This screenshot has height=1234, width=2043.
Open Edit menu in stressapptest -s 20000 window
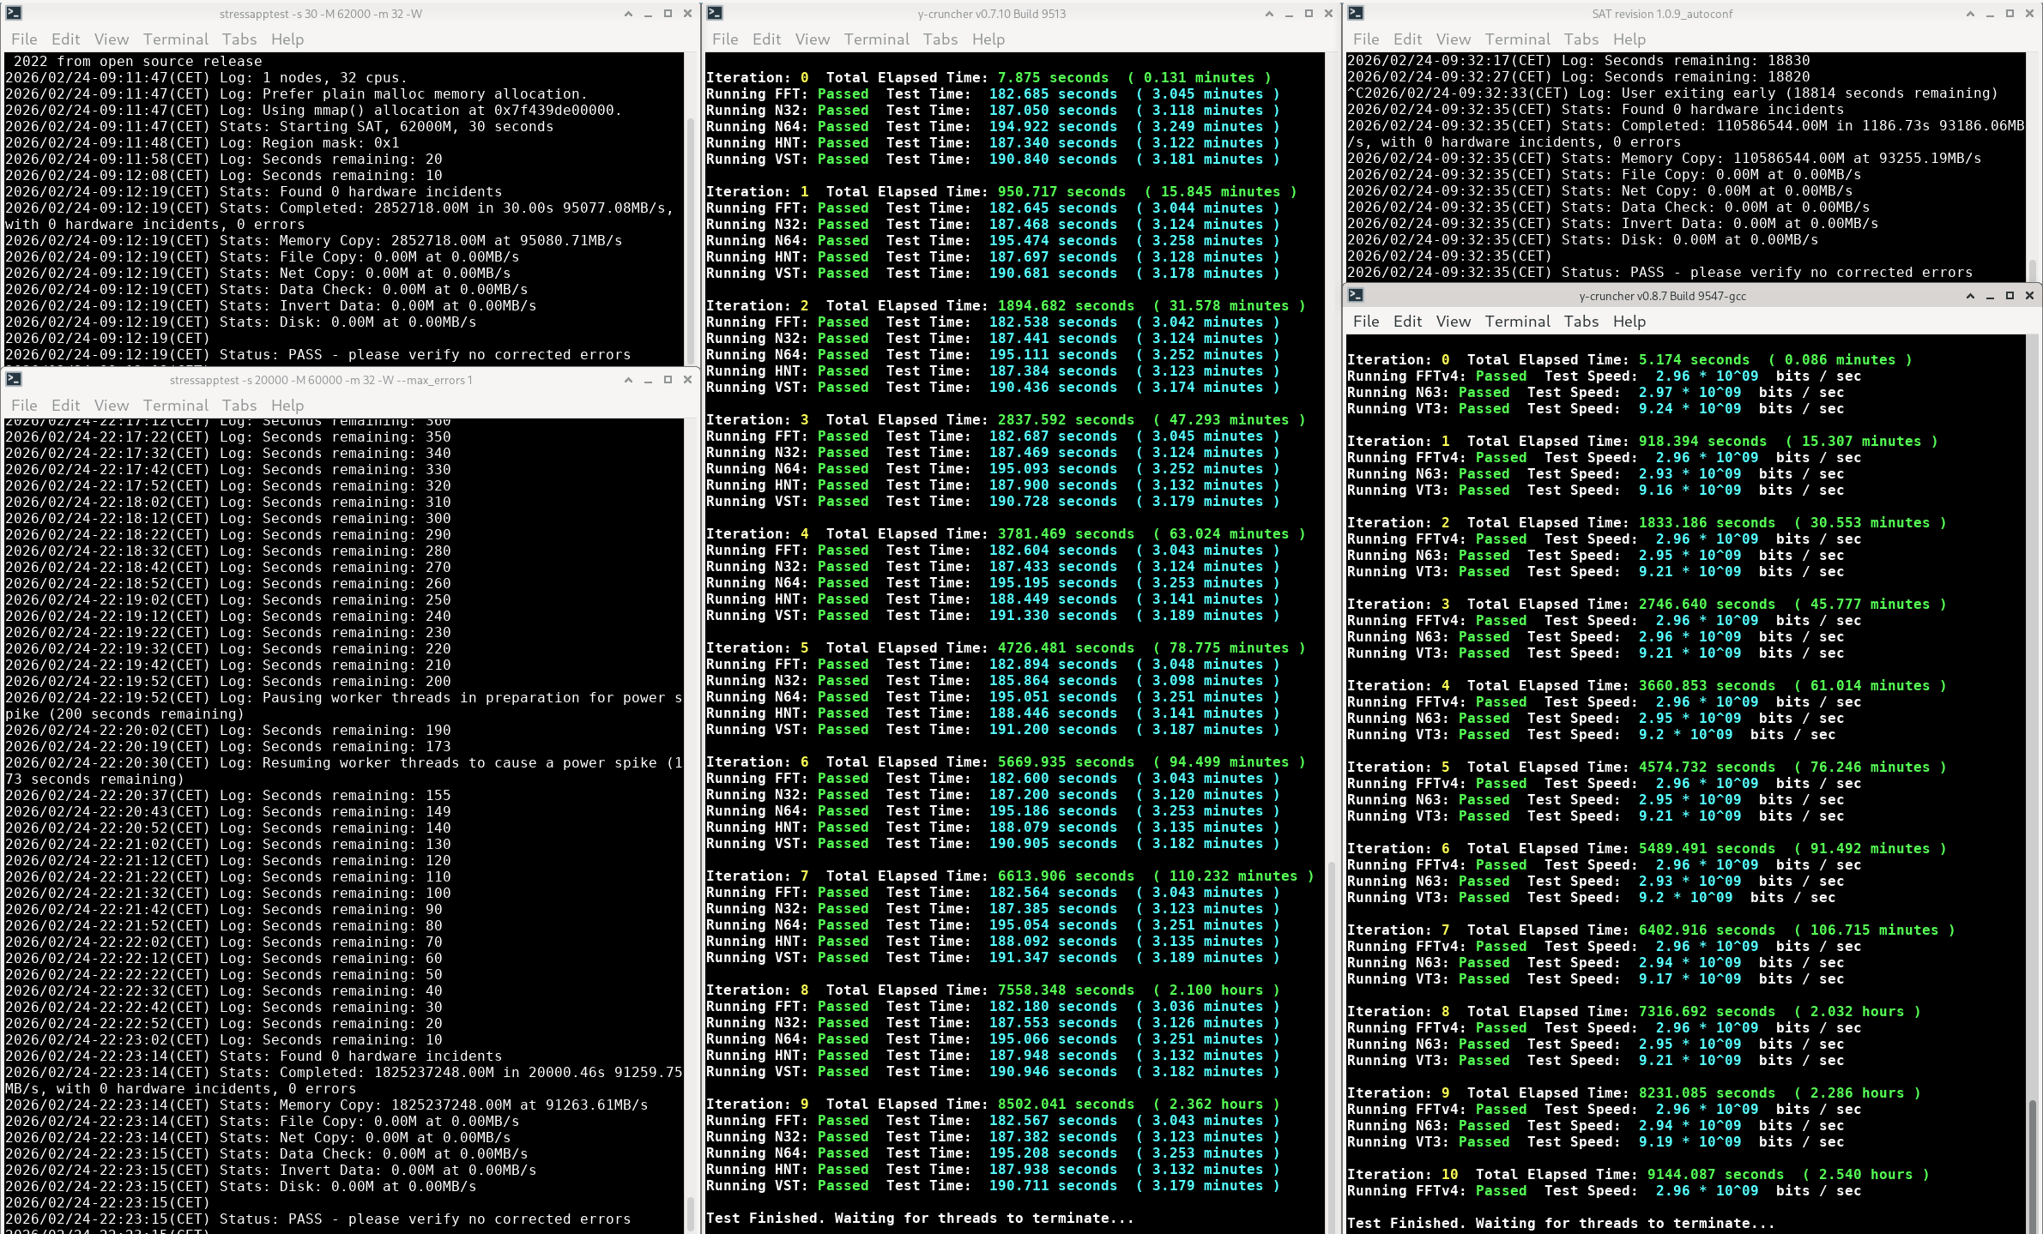[x=65, y=406]
